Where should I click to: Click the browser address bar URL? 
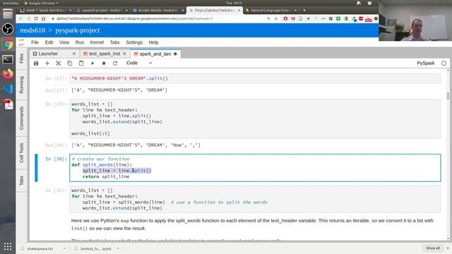pyautogui.click(x=135, y=19)
